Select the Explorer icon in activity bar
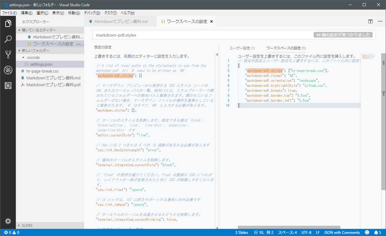Image resolution: width=386 pixels, height=236 pixels. [x=8, y=23]
